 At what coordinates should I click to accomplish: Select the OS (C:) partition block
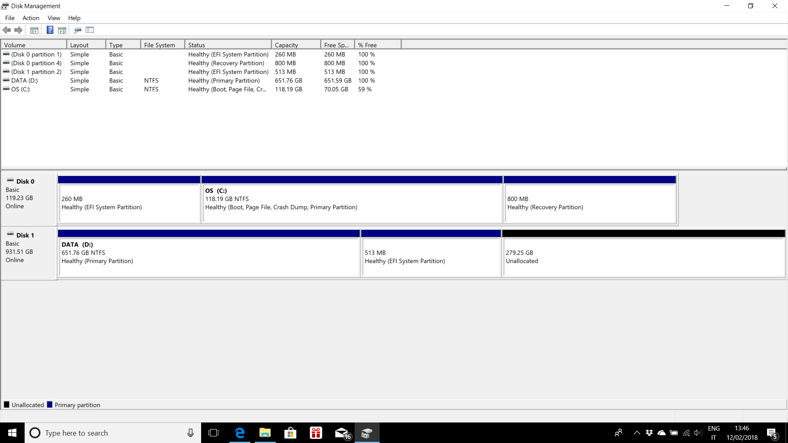(351, 203)
